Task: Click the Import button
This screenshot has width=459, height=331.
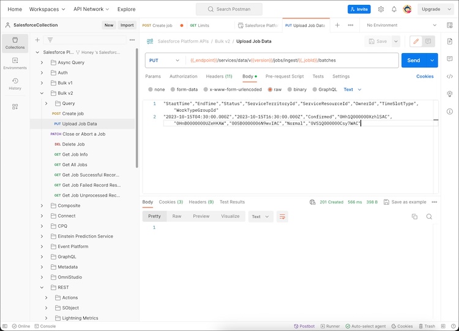Action: [127, 25]
